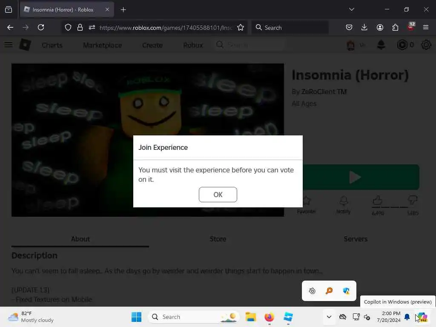Switch to the Servers tab
Screen dimensions: 436x327
(356, 239)
